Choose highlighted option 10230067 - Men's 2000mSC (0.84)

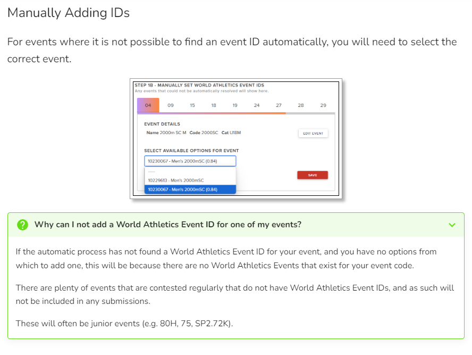pyautogui.click(x=190, y=189)
